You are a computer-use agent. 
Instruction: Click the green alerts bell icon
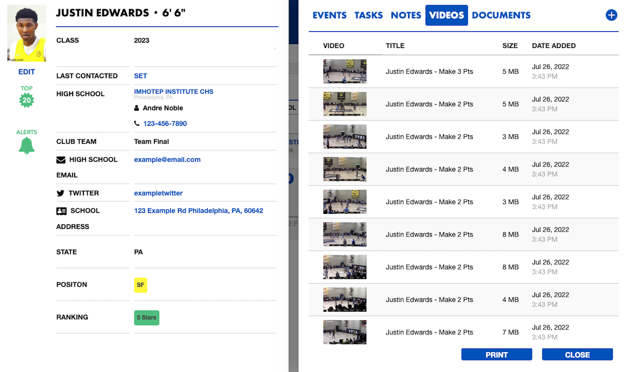click(x=26, y=145)
